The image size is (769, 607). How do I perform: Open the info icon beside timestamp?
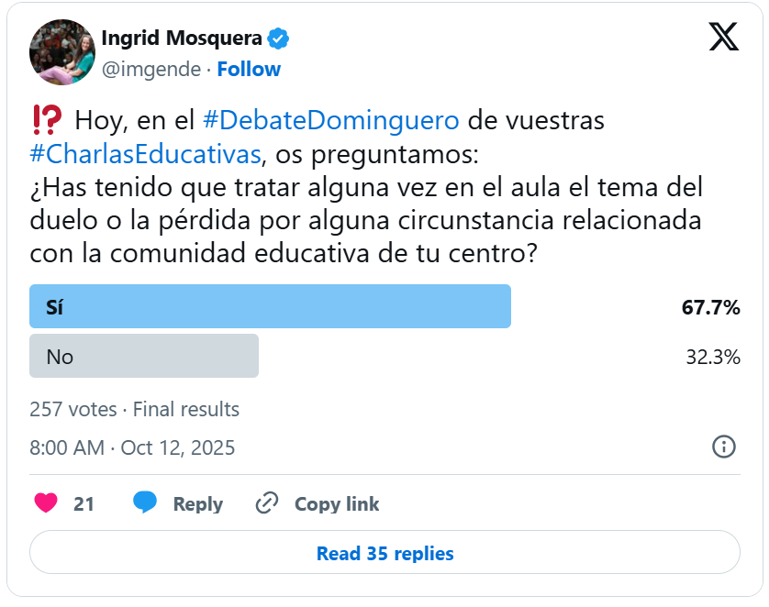point(724,447)
